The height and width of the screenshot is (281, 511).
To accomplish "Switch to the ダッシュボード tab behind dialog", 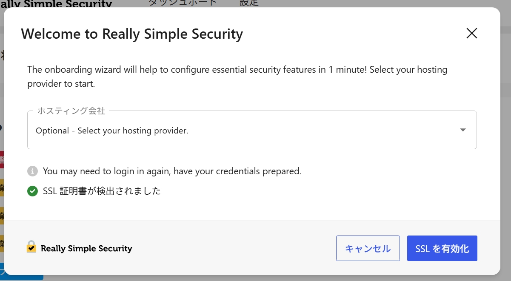I will tap(183, 3).
